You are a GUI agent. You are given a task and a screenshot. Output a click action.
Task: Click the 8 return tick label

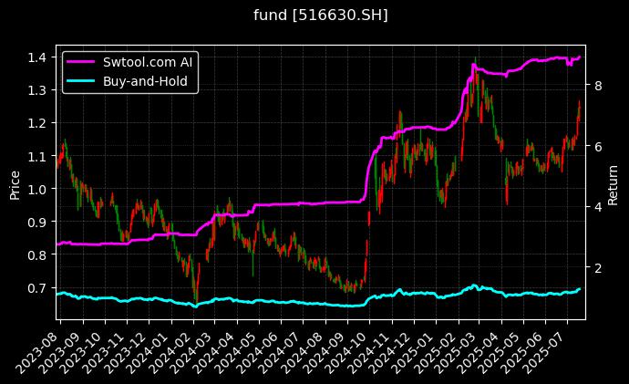[597, 86]
